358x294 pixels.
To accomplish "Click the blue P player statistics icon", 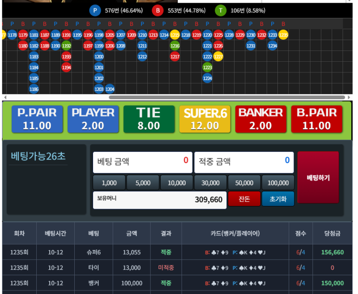I will [95, 10].
